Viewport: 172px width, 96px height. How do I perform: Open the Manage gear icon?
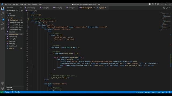click(2, 88)
